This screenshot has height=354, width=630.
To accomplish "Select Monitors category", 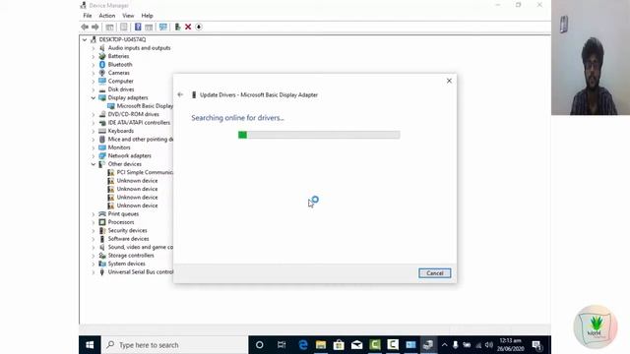I will tap(119, 147).
